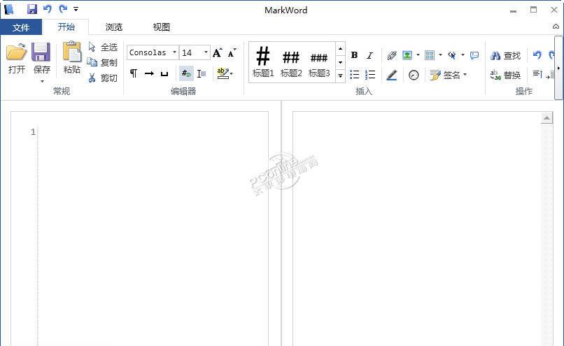
Task: Click the insert hyperlink chain icon
Action: pyautogui.click(x=392, y=55)
